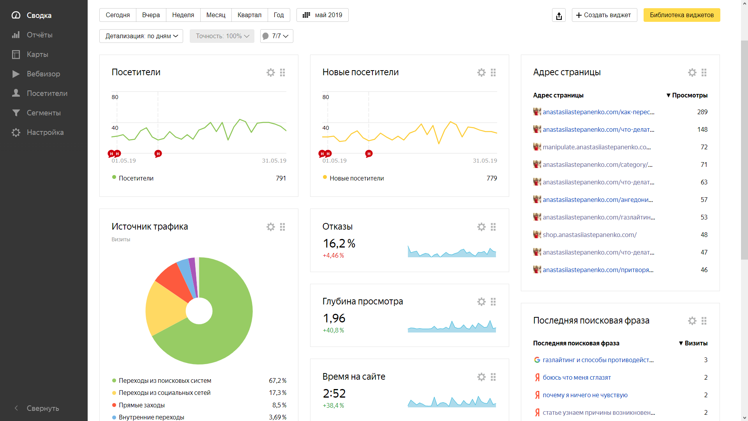The height and width of the screenshot is (421, 748).
Task: Click Библиотека виджетов button
Action: pos(681,15)
